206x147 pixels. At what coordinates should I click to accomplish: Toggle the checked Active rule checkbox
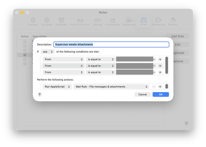point(25,55)
